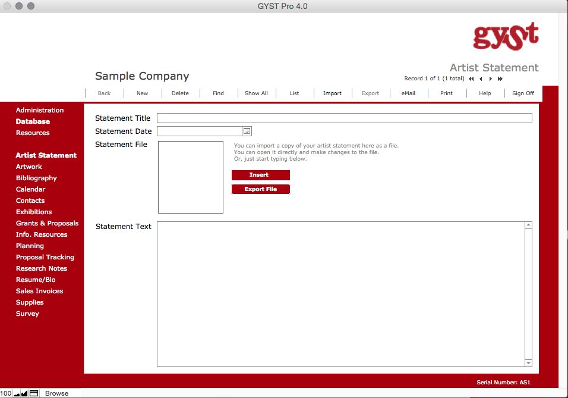This screenshot has width=568, height=398.
Task: Click Show All records
Action: click(x=256, y=93)
